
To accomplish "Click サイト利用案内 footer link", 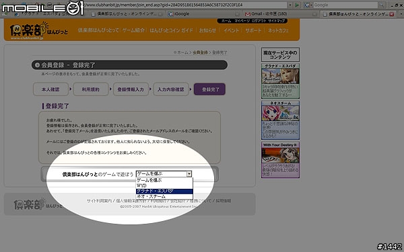I will 99,201.
